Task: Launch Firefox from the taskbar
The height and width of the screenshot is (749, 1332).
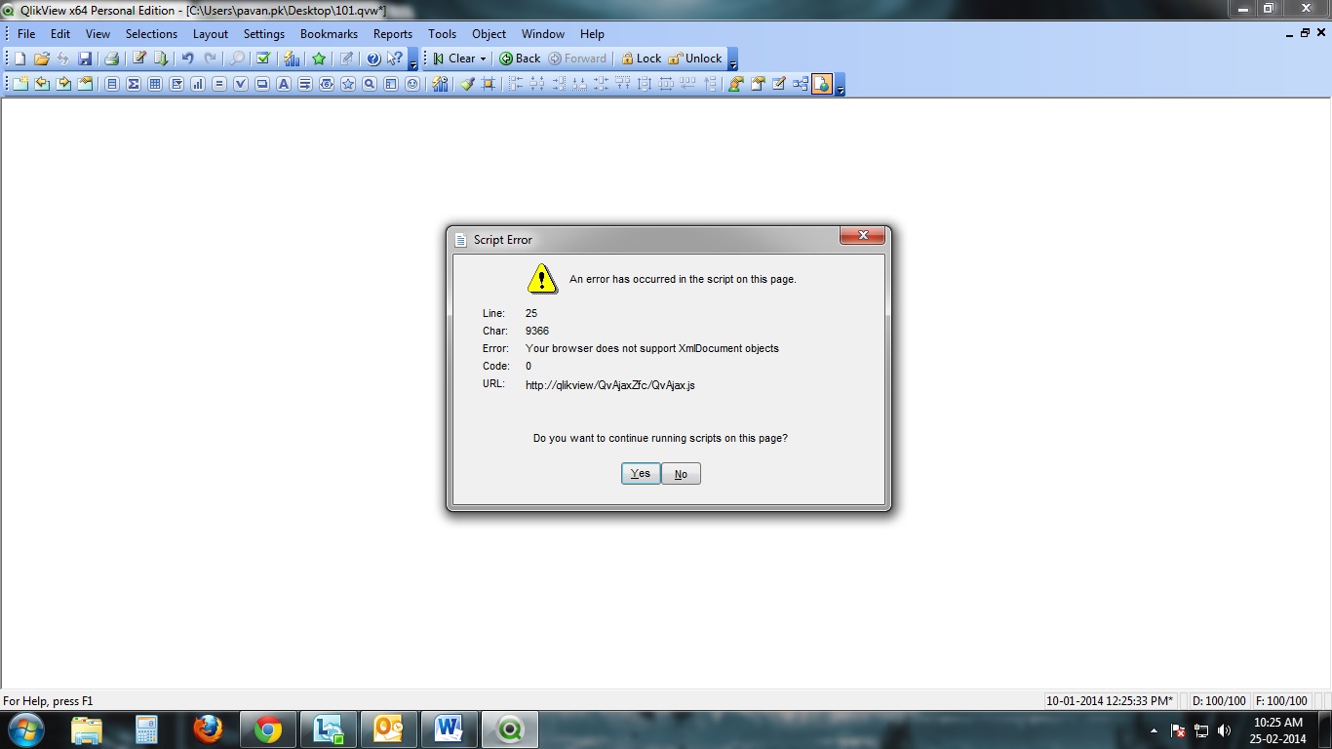Action: (208, 729)
